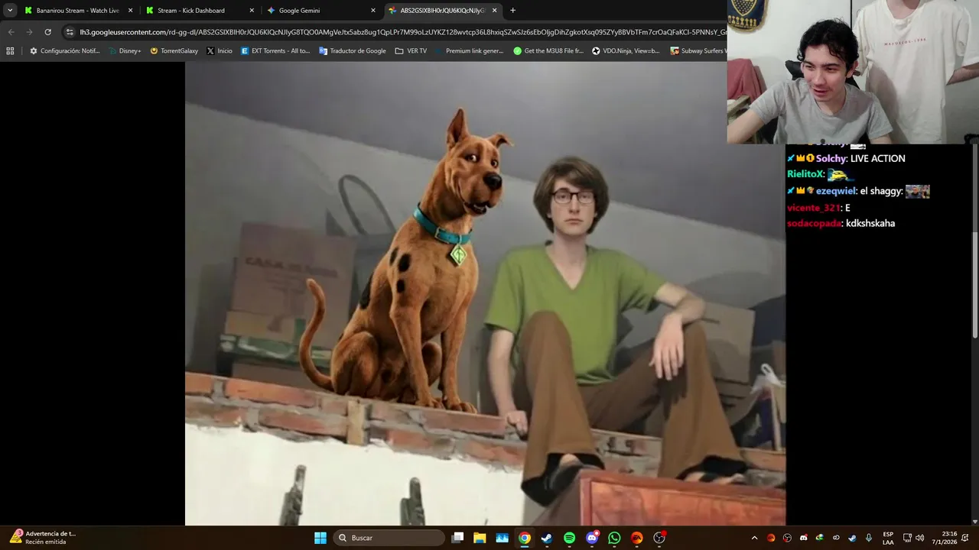Click ezeqwiel's "el shaggy:" chat message
The width and height of the screenshot is (979, 550).
click(x=881, y=191)
